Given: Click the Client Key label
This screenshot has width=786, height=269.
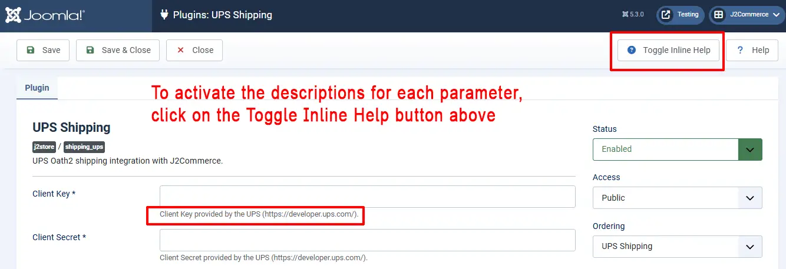Looking at the screenshot, I should click(x=54, y=194).
